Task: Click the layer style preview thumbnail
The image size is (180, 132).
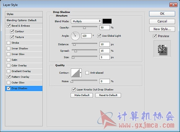Action: point(162,49)
